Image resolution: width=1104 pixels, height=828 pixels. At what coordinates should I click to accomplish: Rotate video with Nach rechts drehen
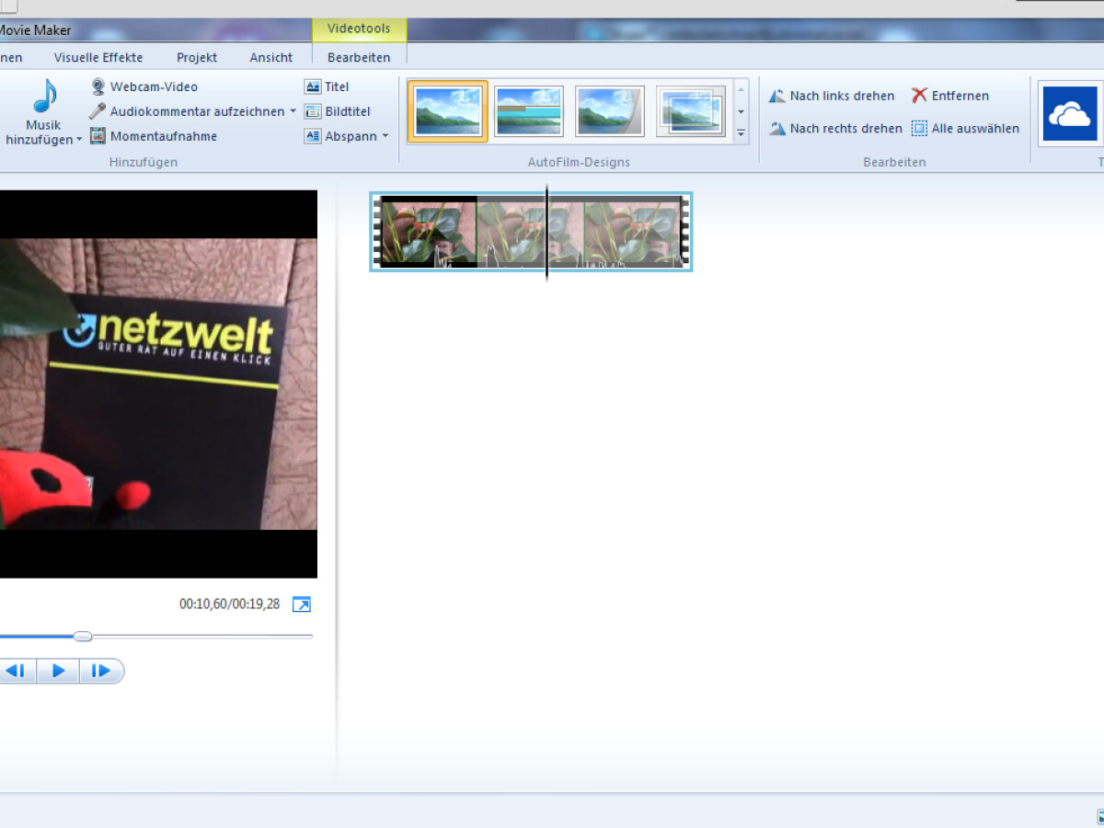pyautogui.click(x=845, y=129)
